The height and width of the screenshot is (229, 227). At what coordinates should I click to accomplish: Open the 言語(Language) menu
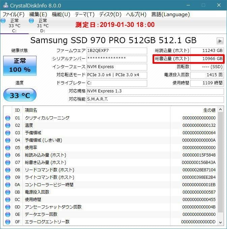[170, 15]
